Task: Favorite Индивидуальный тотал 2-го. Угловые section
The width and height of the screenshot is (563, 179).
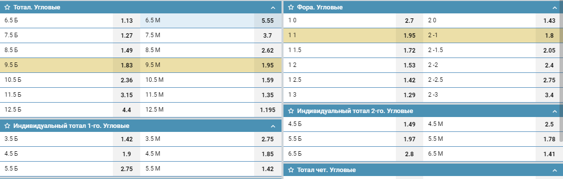Action: pos(291,111)
